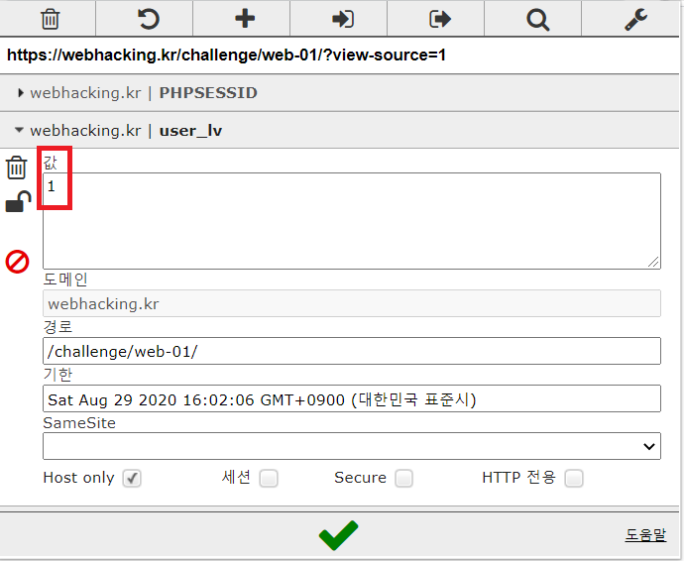Open the 도움말 help link
This screenshot has height=561, width=684.
click(x=645, y=534)
